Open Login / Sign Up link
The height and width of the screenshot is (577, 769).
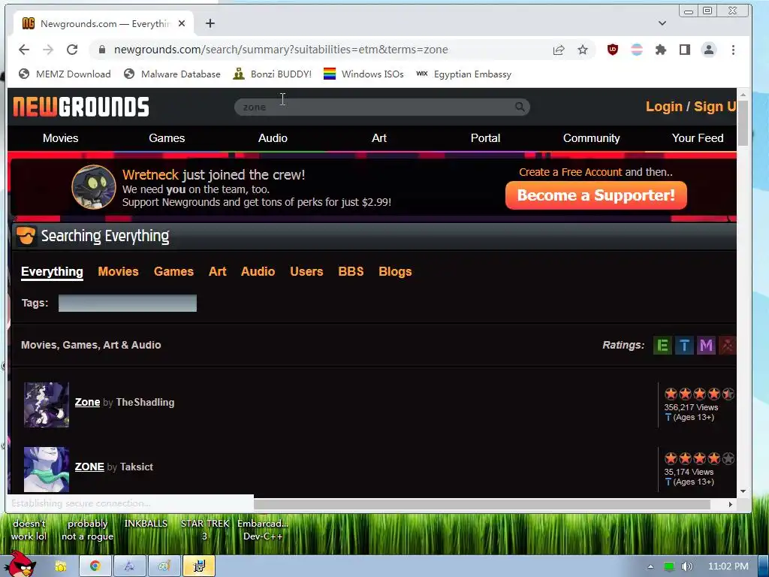[691, 107]
